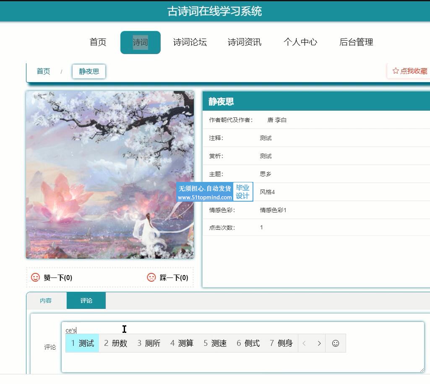Viewport: 430px width, 384px height.
Task: Switch to the 内容 tab
Action: tap(46, 301)
